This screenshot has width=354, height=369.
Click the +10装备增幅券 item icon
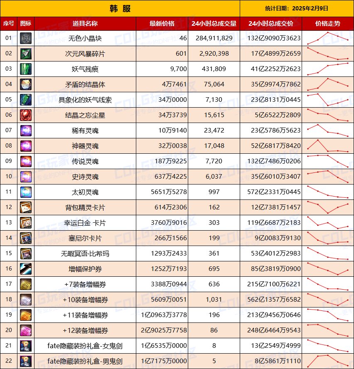click(26, 300)
